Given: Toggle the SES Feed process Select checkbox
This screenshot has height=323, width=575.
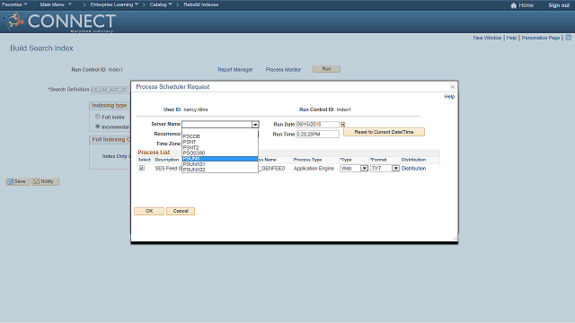Looking at the screenshot, I should pos(142,168).
